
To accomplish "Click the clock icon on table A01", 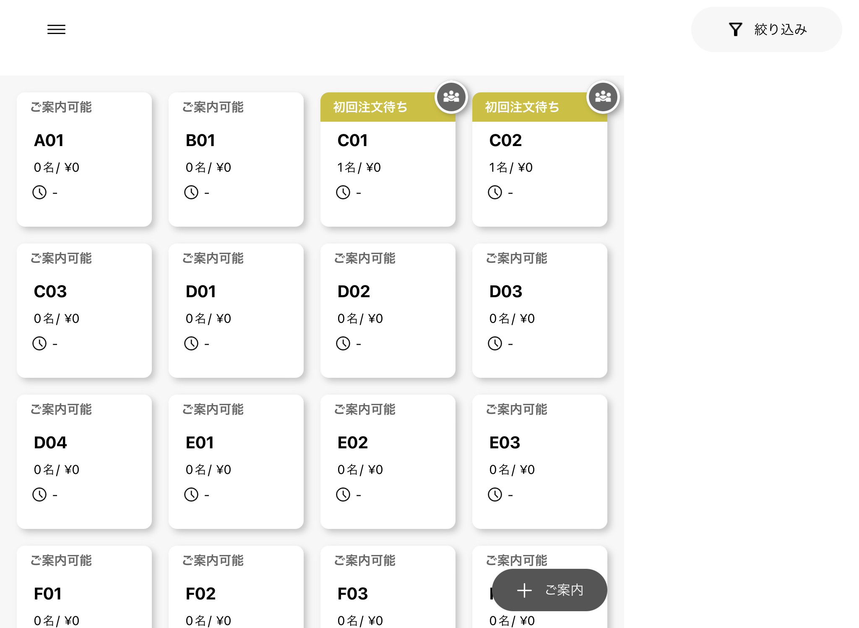I will pyautogui.click(x=39, y=192).
